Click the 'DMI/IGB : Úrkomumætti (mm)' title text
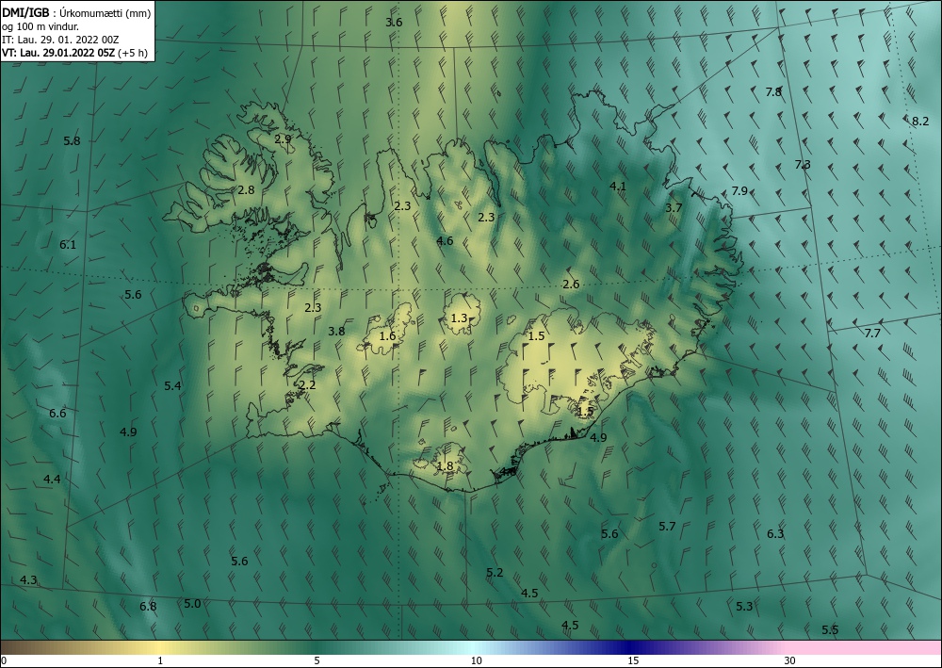 (x=76, y=12)
